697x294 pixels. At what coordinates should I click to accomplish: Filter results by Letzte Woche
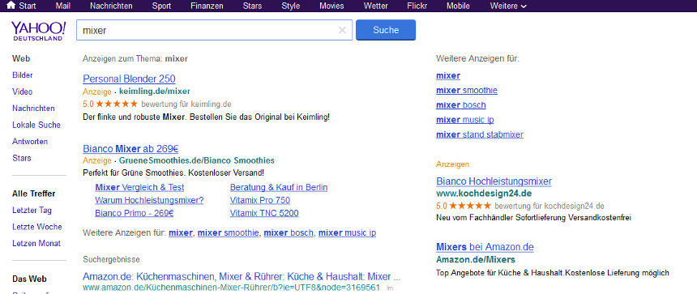coord(37,227)
